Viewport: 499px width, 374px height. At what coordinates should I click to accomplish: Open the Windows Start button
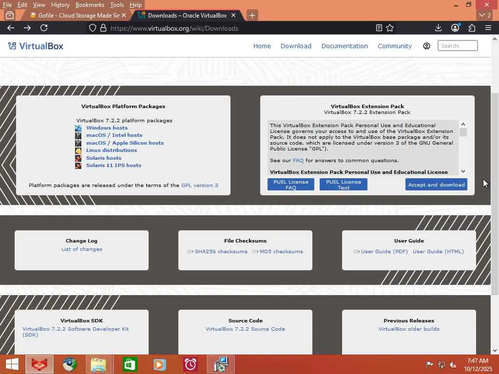(12, 364)
